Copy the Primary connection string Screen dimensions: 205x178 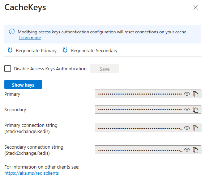coord(196,128)
